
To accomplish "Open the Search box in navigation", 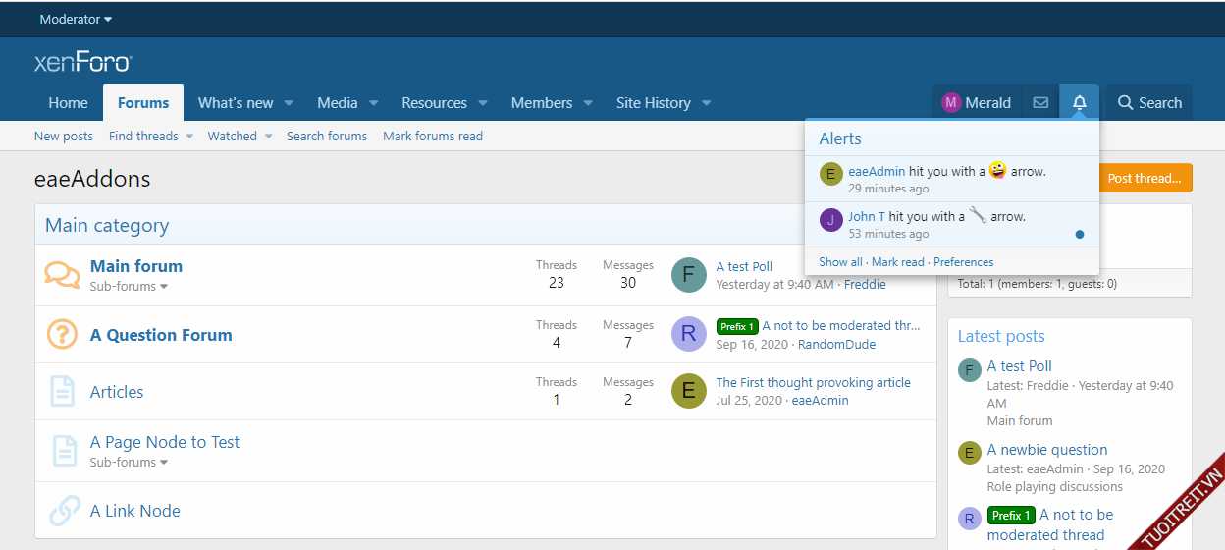I will [x=1149, y=103].
